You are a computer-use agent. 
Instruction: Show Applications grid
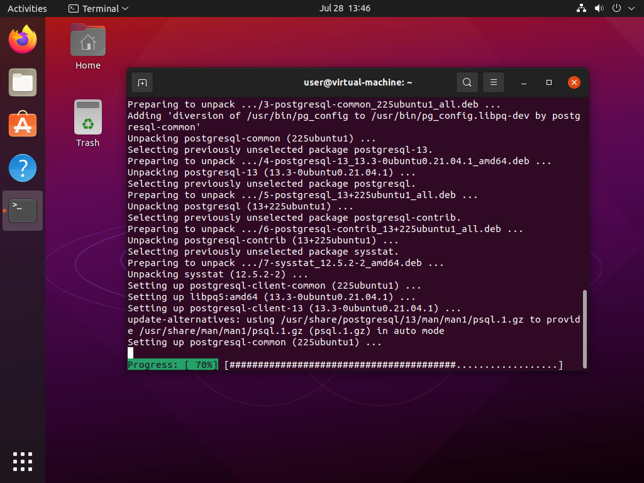point(23,461)
